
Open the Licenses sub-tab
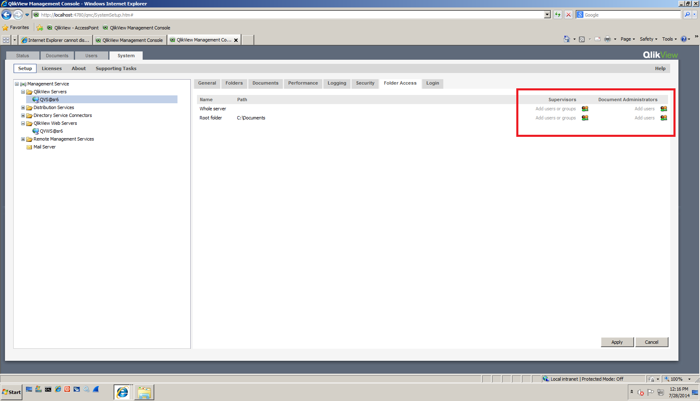tap(52, 68)
